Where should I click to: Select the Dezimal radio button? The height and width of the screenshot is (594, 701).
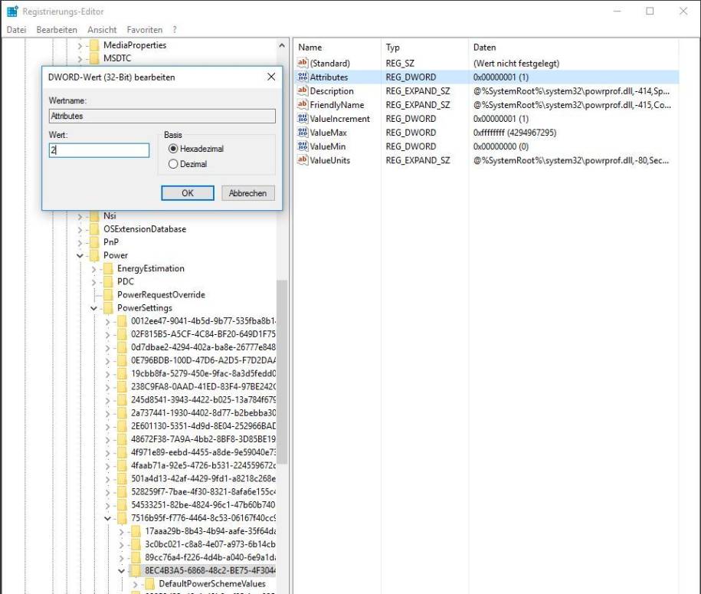click(172, 164)
